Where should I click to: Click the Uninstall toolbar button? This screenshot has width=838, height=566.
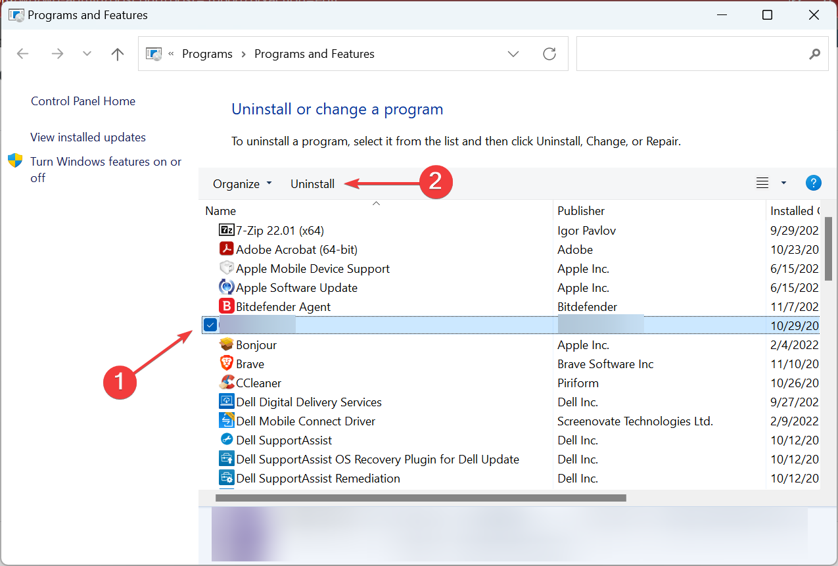tap(312, 184)
